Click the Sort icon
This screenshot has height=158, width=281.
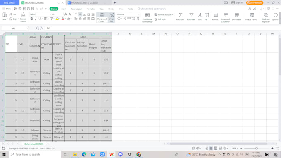(x=200, y=15)
